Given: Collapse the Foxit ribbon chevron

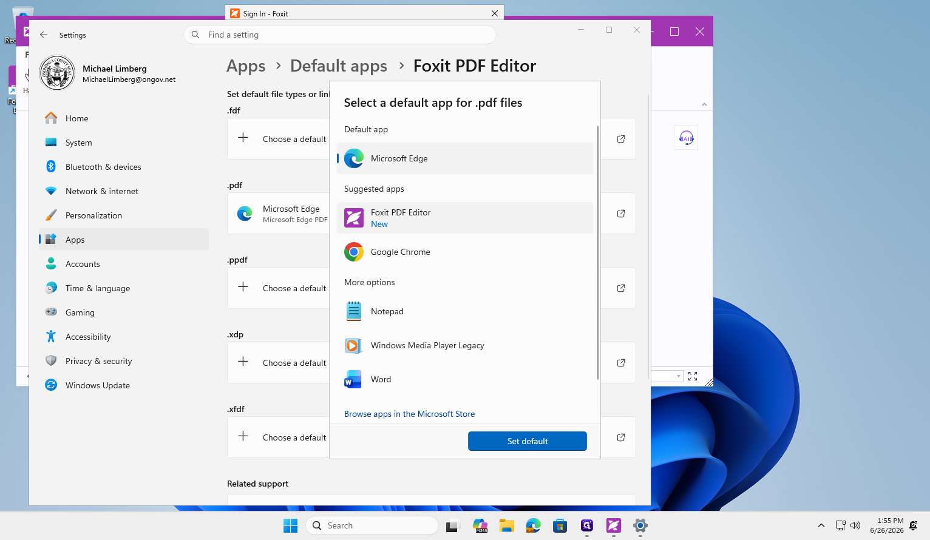Looking at the screenshot, I should [x=704, y=104].
